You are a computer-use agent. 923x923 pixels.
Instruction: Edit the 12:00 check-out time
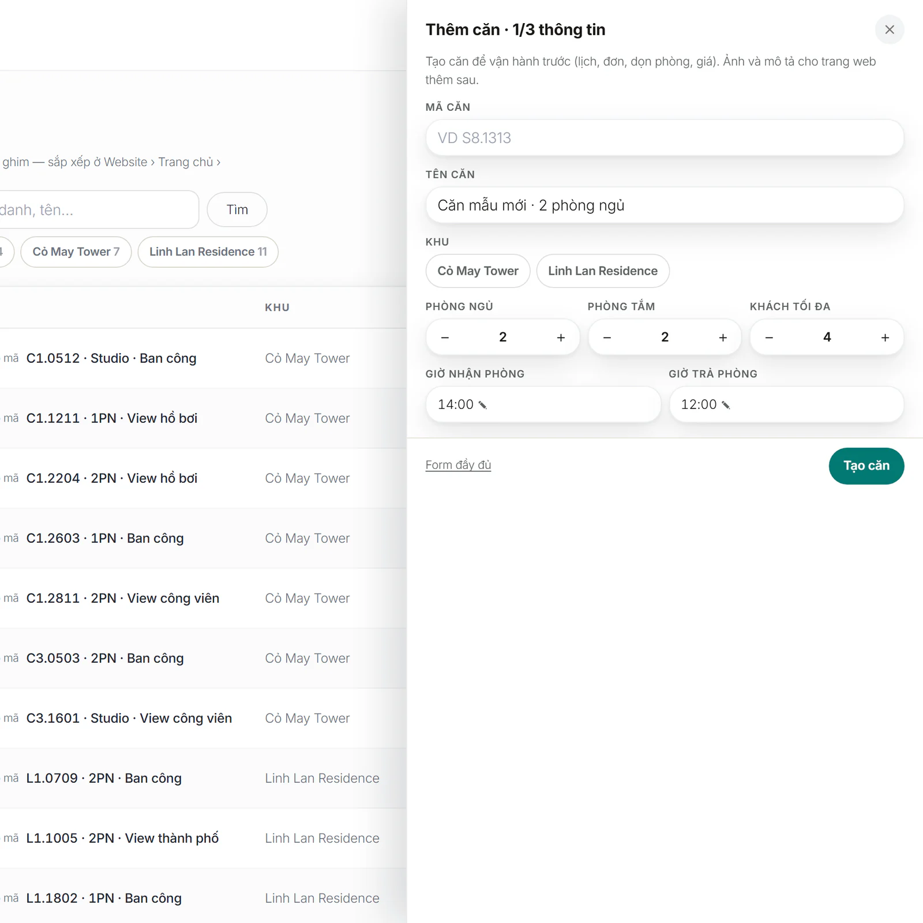[x=726, y=405]
